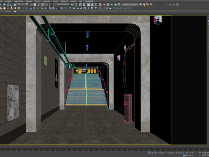The image size is (209, 157).
Task: Click Add Time Tag
Action: click(190, 156)
